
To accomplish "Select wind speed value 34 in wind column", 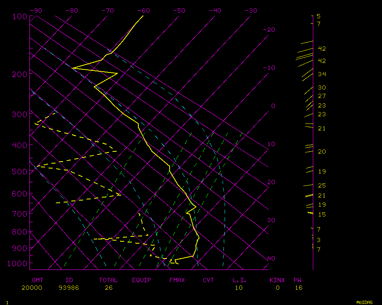I will pos(322,74).
